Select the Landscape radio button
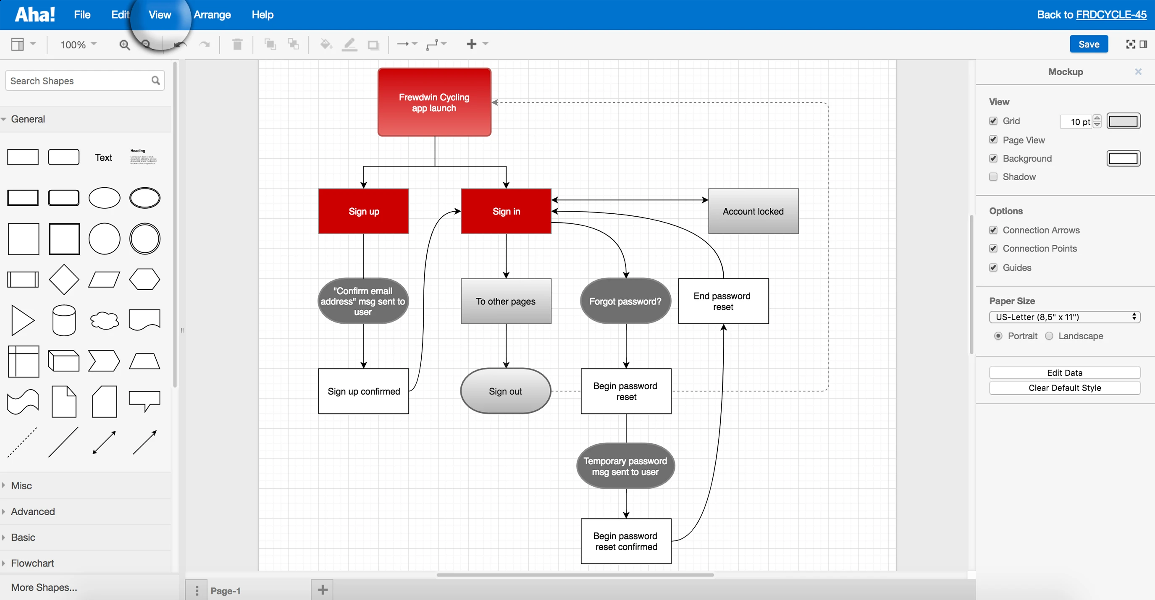This screenshot has height=600, width=1155. click(1049, 336)
